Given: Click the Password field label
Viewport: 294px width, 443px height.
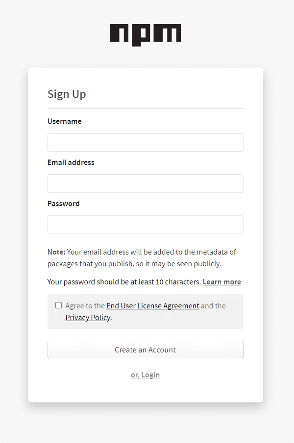Looking at the screenshot, I should [x=64, y=204].
